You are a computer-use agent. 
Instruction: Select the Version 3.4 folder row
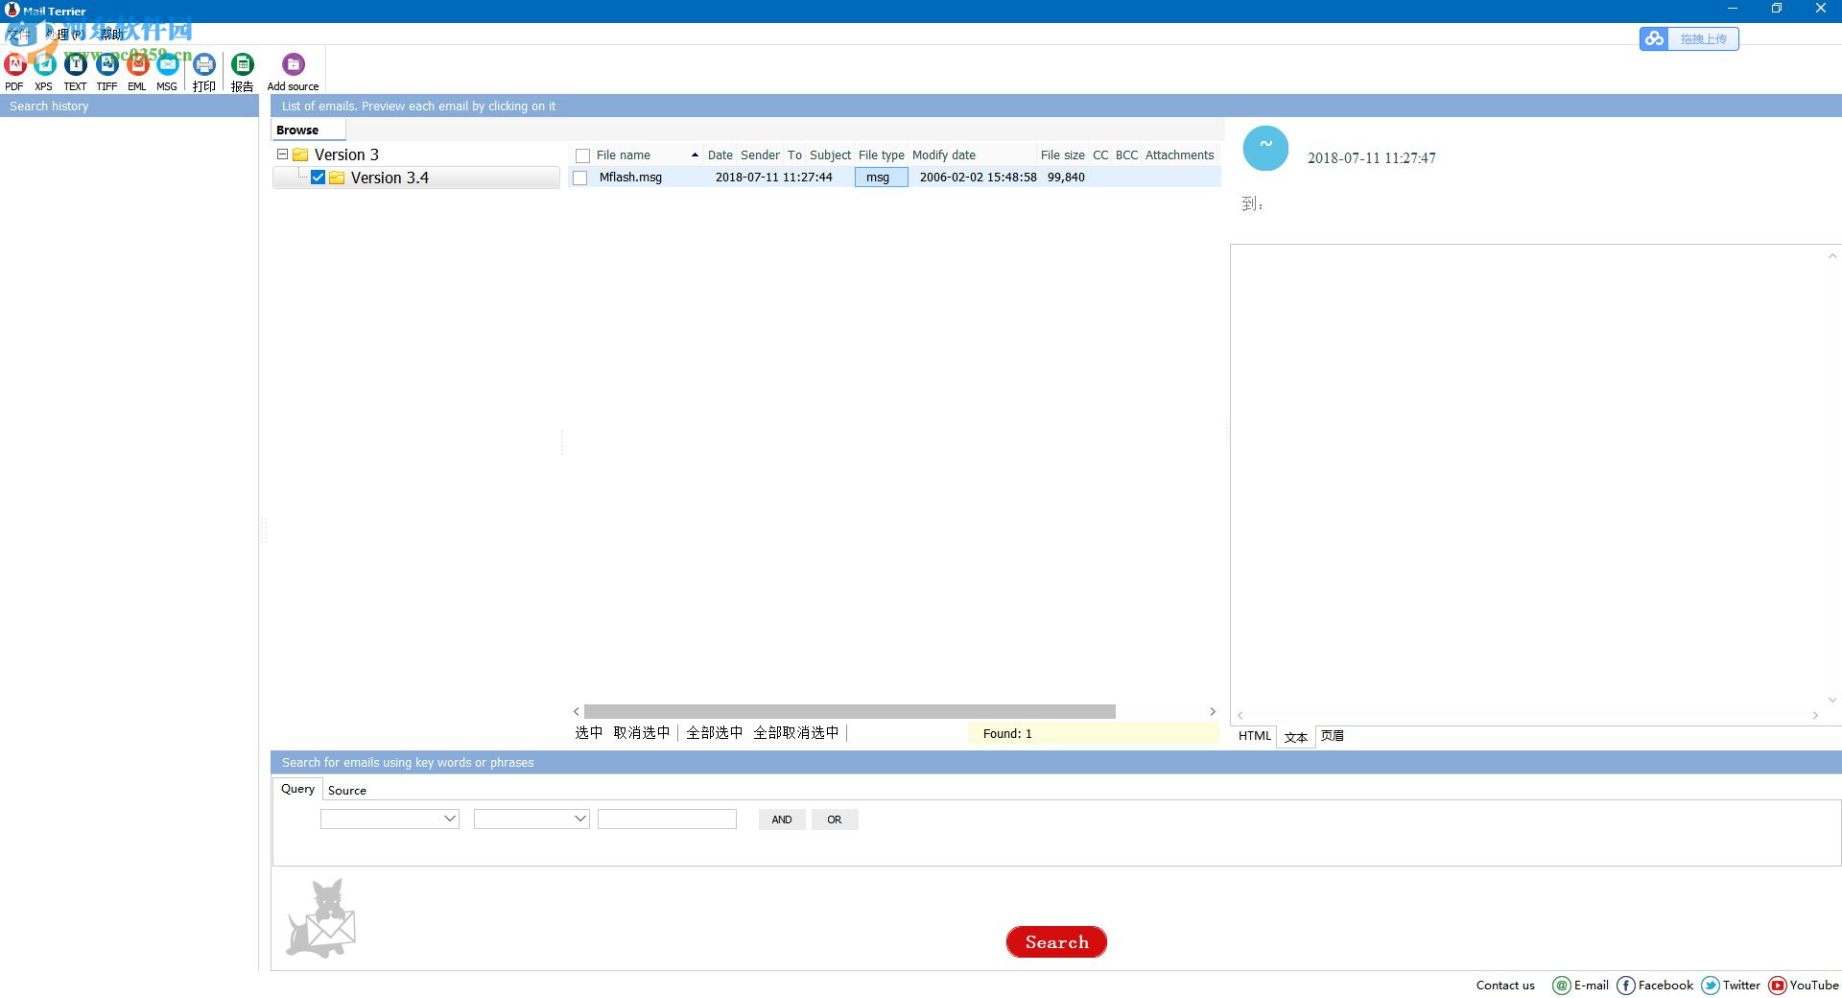pyautogui.click(x=416, y=178)
